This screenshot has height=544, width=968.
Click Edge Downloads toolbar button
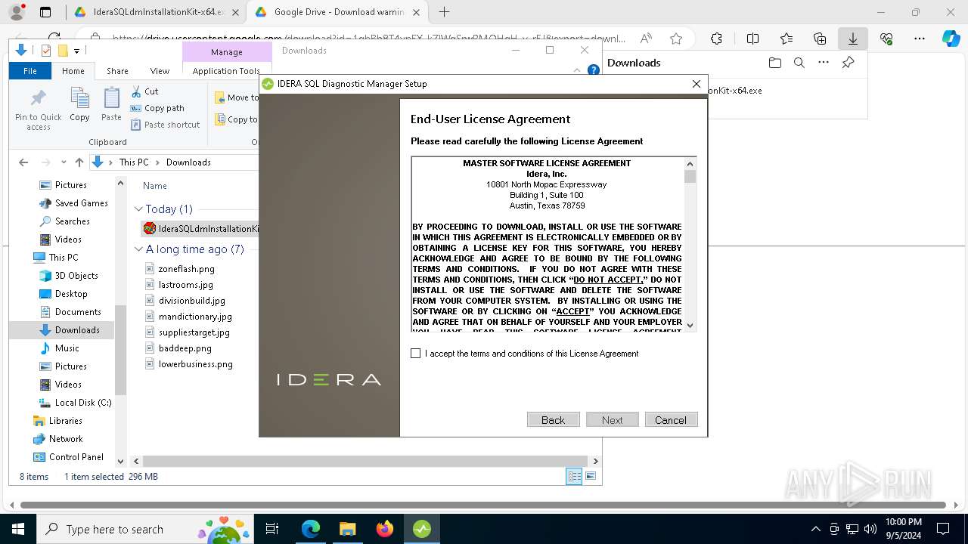tap(852, 39)
